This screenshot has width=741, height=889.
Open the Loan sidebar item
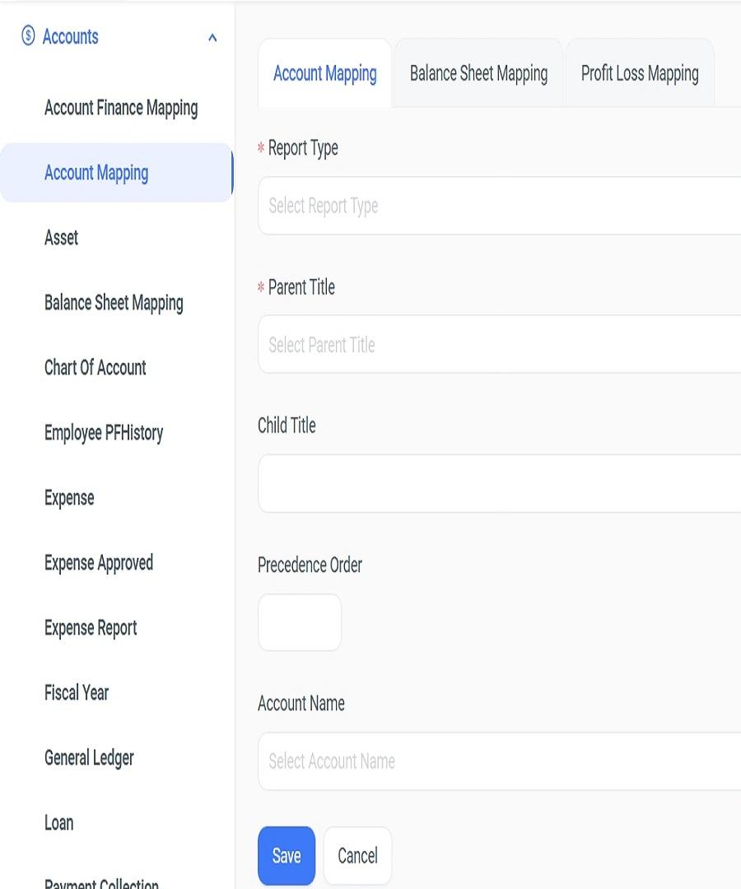tap(59, 823)
